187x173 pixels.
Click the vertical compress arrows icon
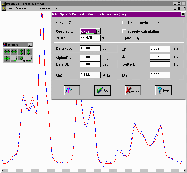(29, 51)
